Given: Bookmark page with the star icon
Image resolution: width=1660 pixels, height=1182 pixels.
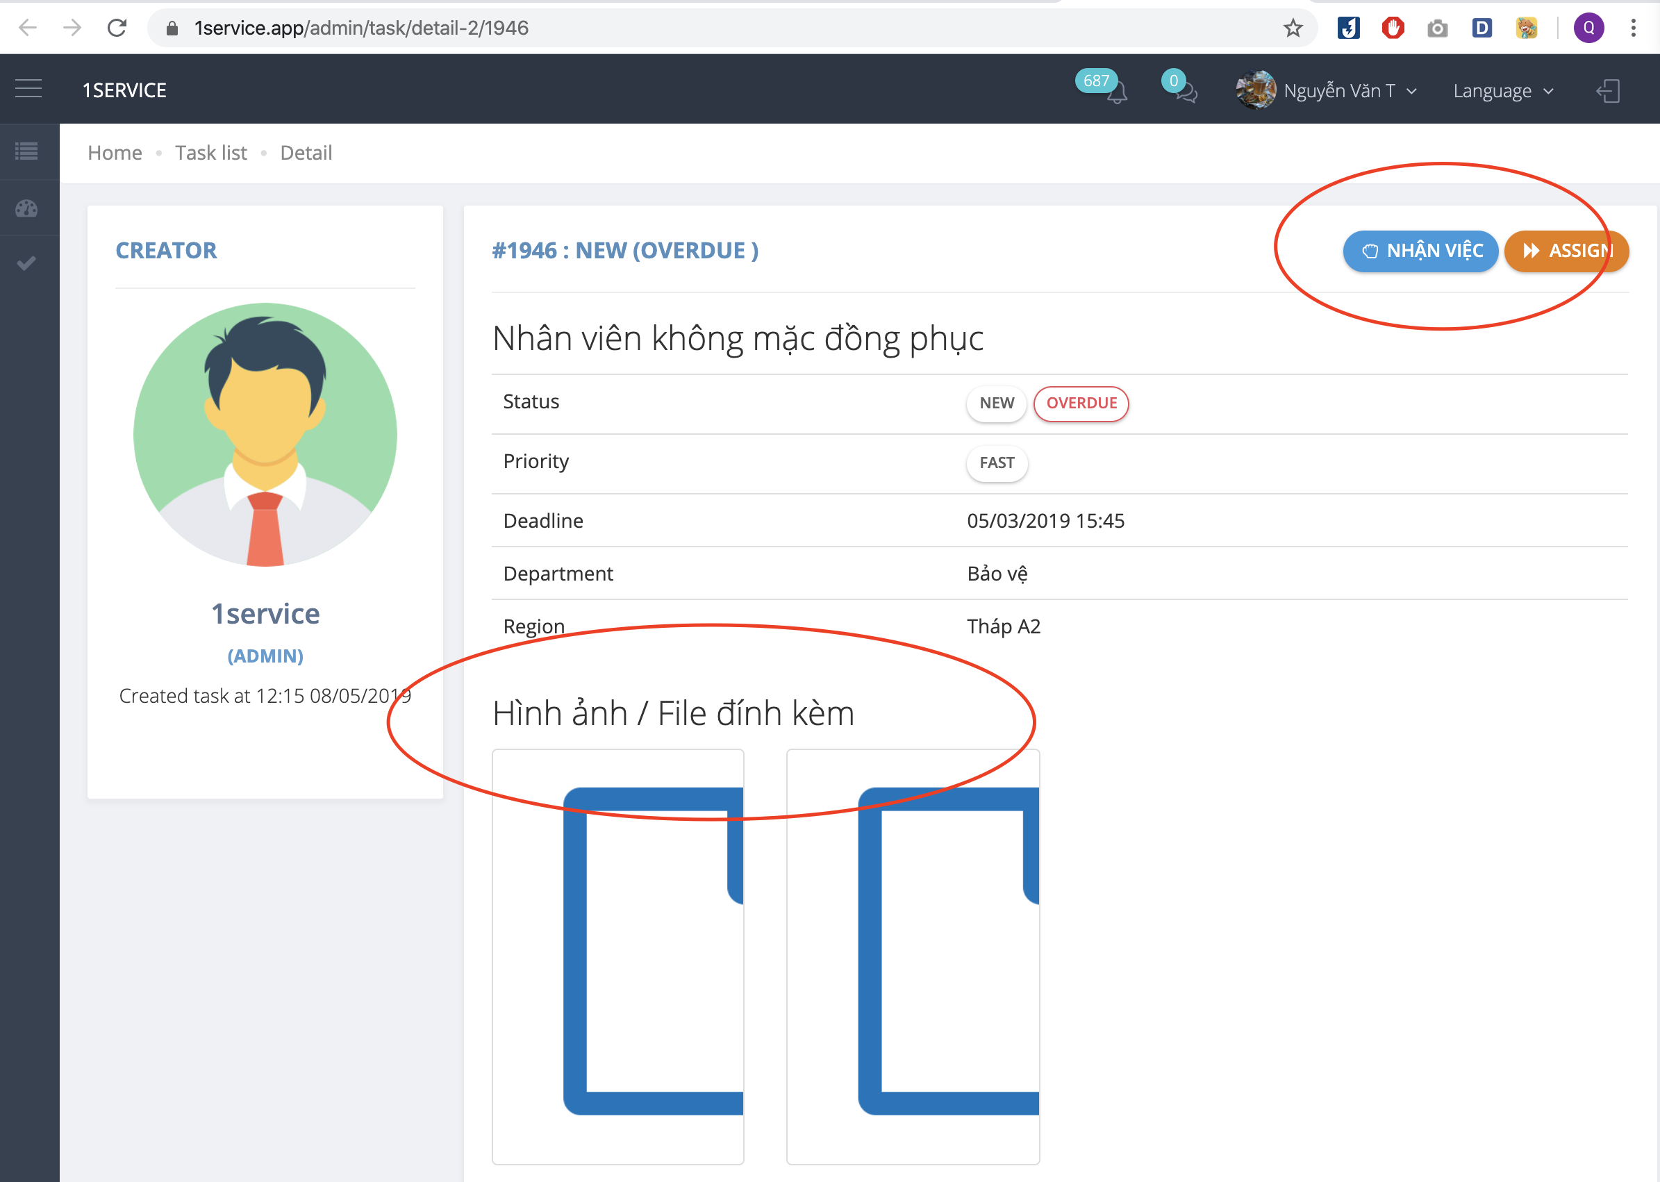Looking at the screenshot, I should coord(1292,28).
